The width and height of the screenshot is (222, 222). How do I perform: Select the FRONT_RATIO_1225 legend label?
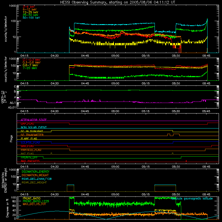coord(36,201)
